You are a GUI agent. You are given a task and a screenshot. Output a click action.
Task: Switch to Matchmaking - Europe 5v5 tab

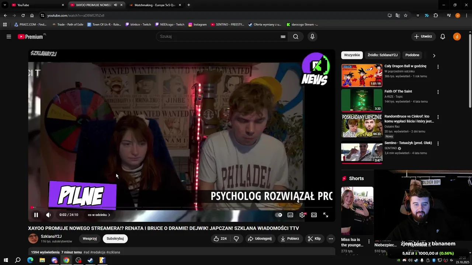155,5
